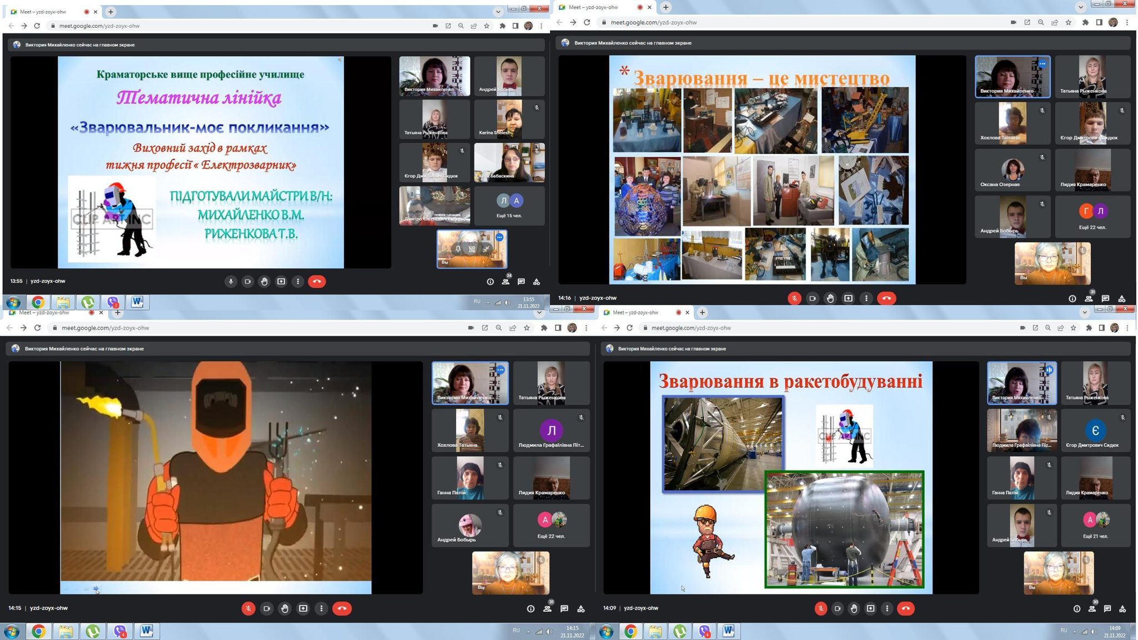Share screen in the 14:15 Meet window
Image resolution: width=1138 pixels, height=640 pixels.
(x=303, y=608)
